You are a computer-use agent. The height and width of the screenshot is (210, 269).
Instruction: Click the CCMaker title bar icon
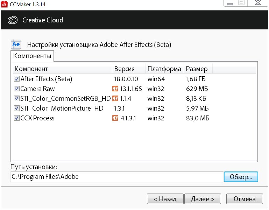[x=3, y=4]
